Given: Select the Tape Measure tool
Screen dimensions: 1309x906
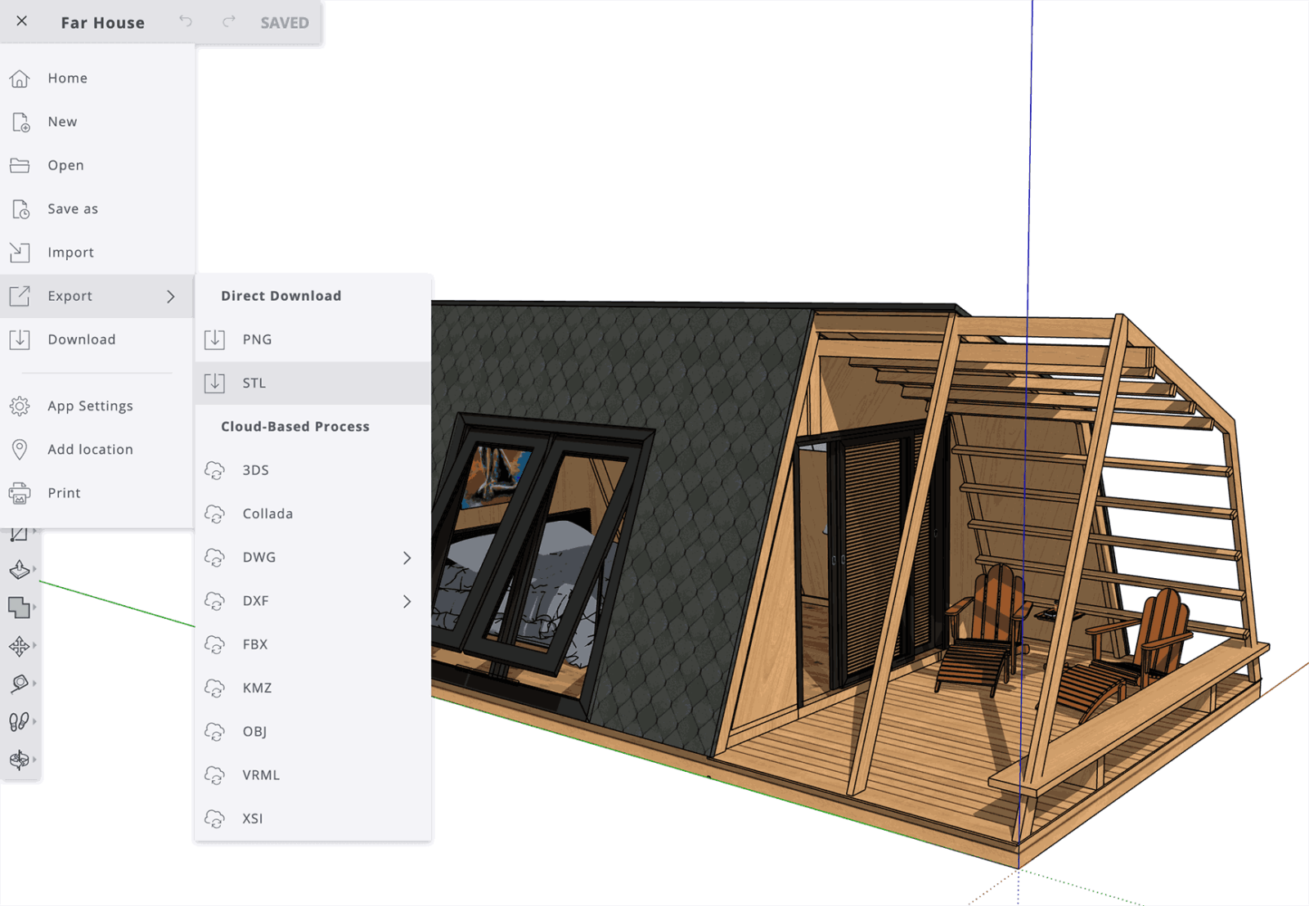Looking at the screenshot, I should 20,684.
